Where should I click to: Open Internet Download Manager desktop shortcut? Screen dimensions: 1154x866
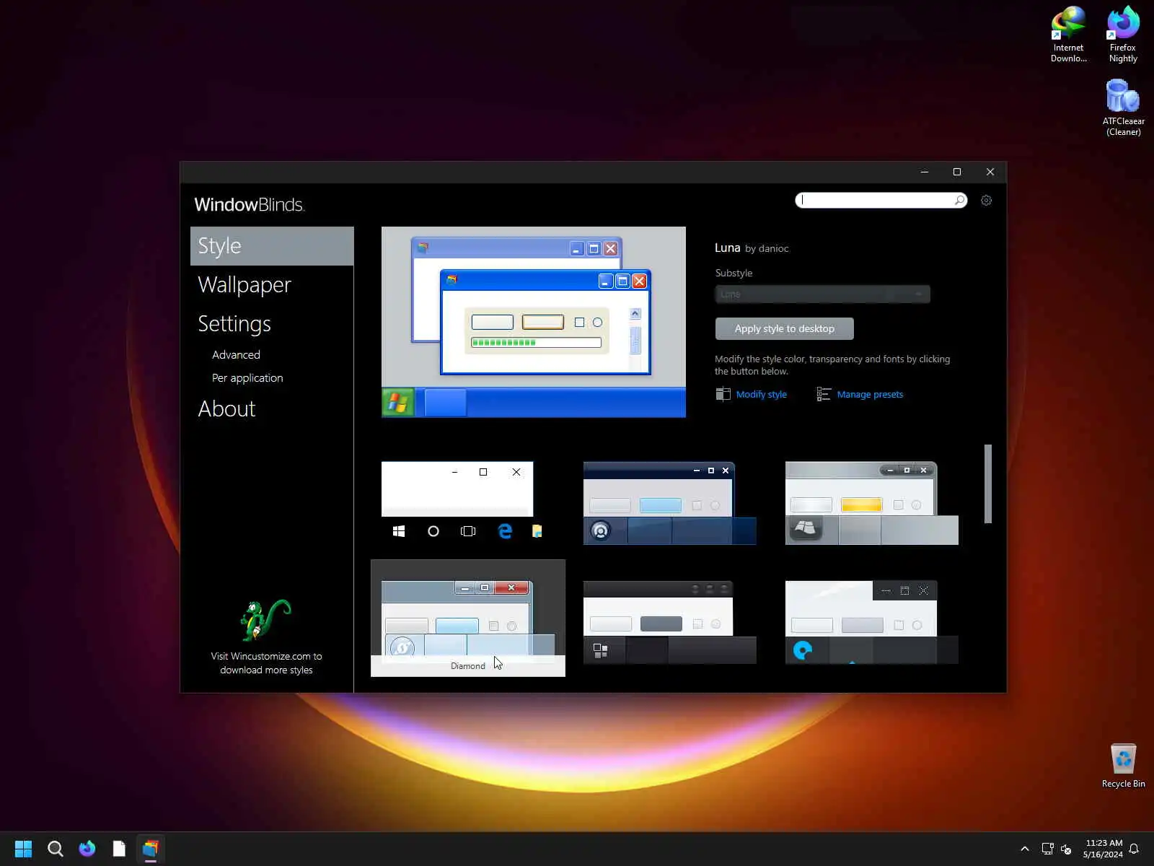coord(1068,35)
